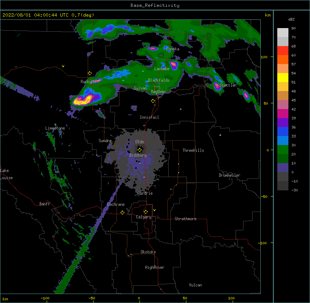Select the Sundre town label
Screen dimensions: 310x303
click(x=105, y=141)
